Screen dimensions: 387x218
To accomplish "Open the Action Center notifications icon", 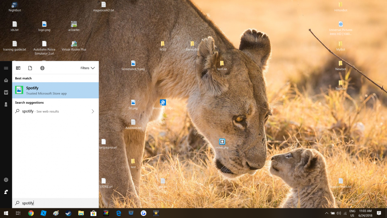I will click(379, 213).
